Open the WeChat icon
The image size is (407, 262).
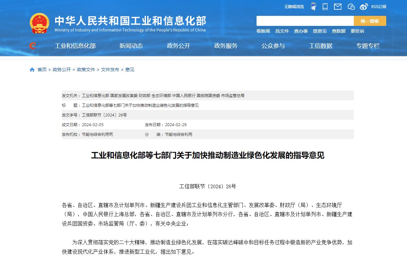[351, 6]
